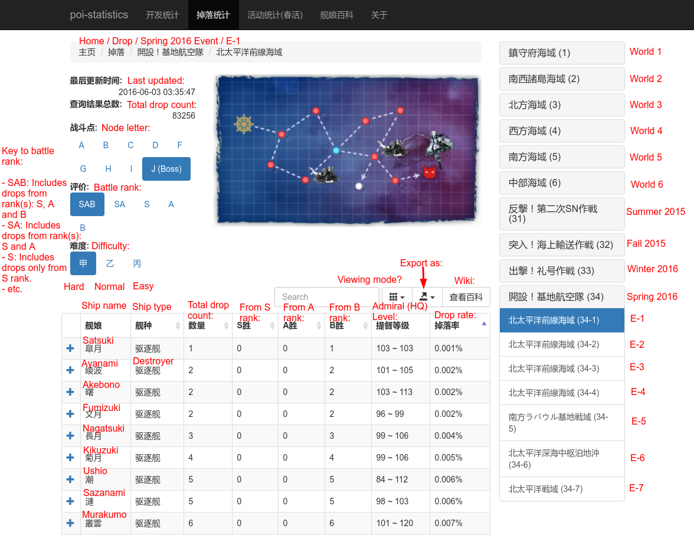Expand the 潮 (Ushio) row plus icon
Image resolution: width=694 pixels, height=535 pixels.
tap(70, 479)
